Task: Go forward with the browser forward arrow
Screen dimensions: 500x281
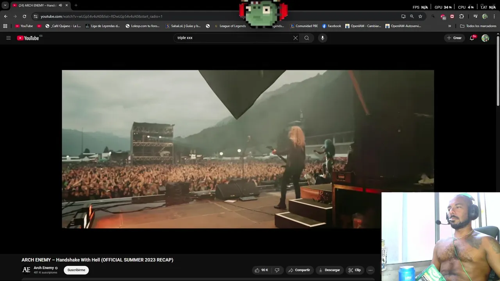Action: [15, 16]
